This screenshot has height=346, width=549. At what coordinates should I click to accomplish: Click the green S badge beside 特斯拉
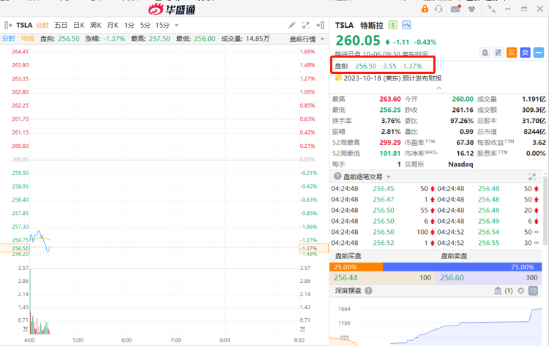[x=393, y=25]
